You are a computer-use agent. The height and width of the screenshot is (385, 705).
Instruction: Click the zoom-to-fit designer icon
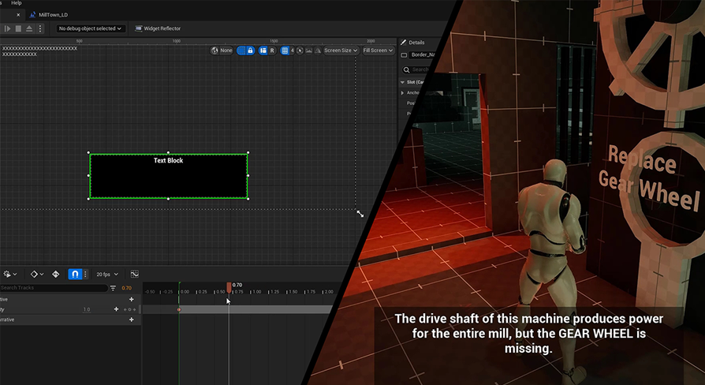300,50
